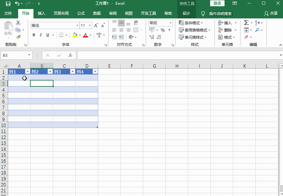Viewport: 283px width, 196px height.
Task: Apply the yellow fill color
Action: [75, 35]
